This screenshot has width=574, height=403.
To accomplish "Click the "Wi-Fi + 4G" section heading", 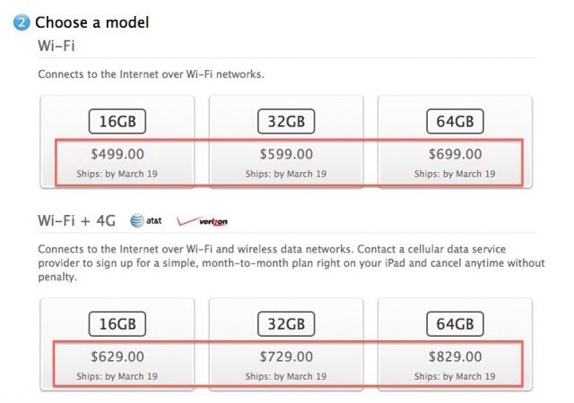I will pos(75,220).
